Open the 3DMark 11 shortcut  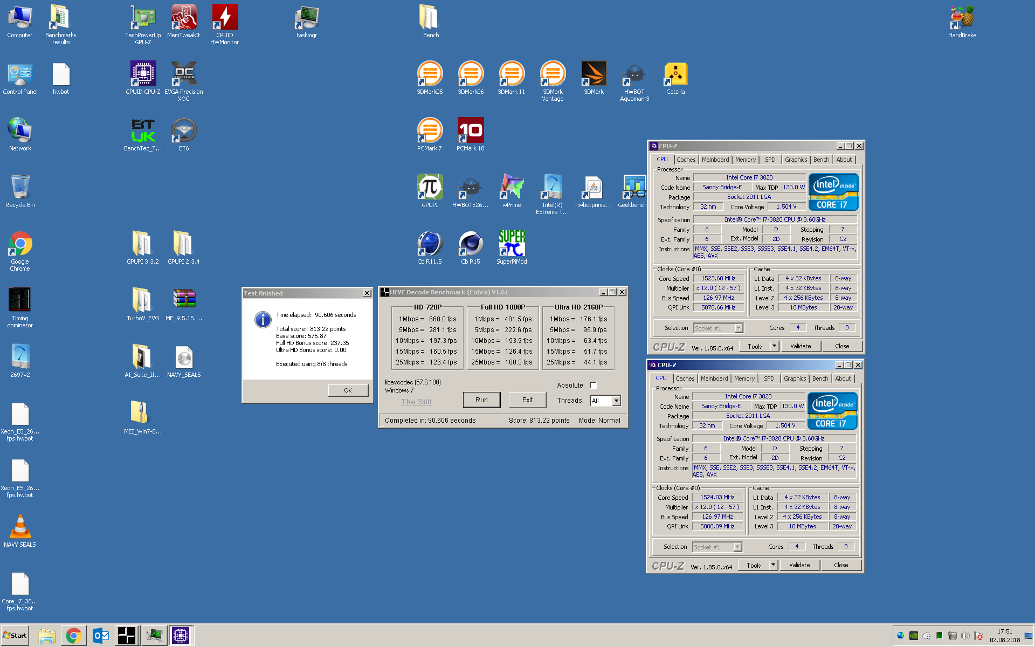tap(512, 78)
